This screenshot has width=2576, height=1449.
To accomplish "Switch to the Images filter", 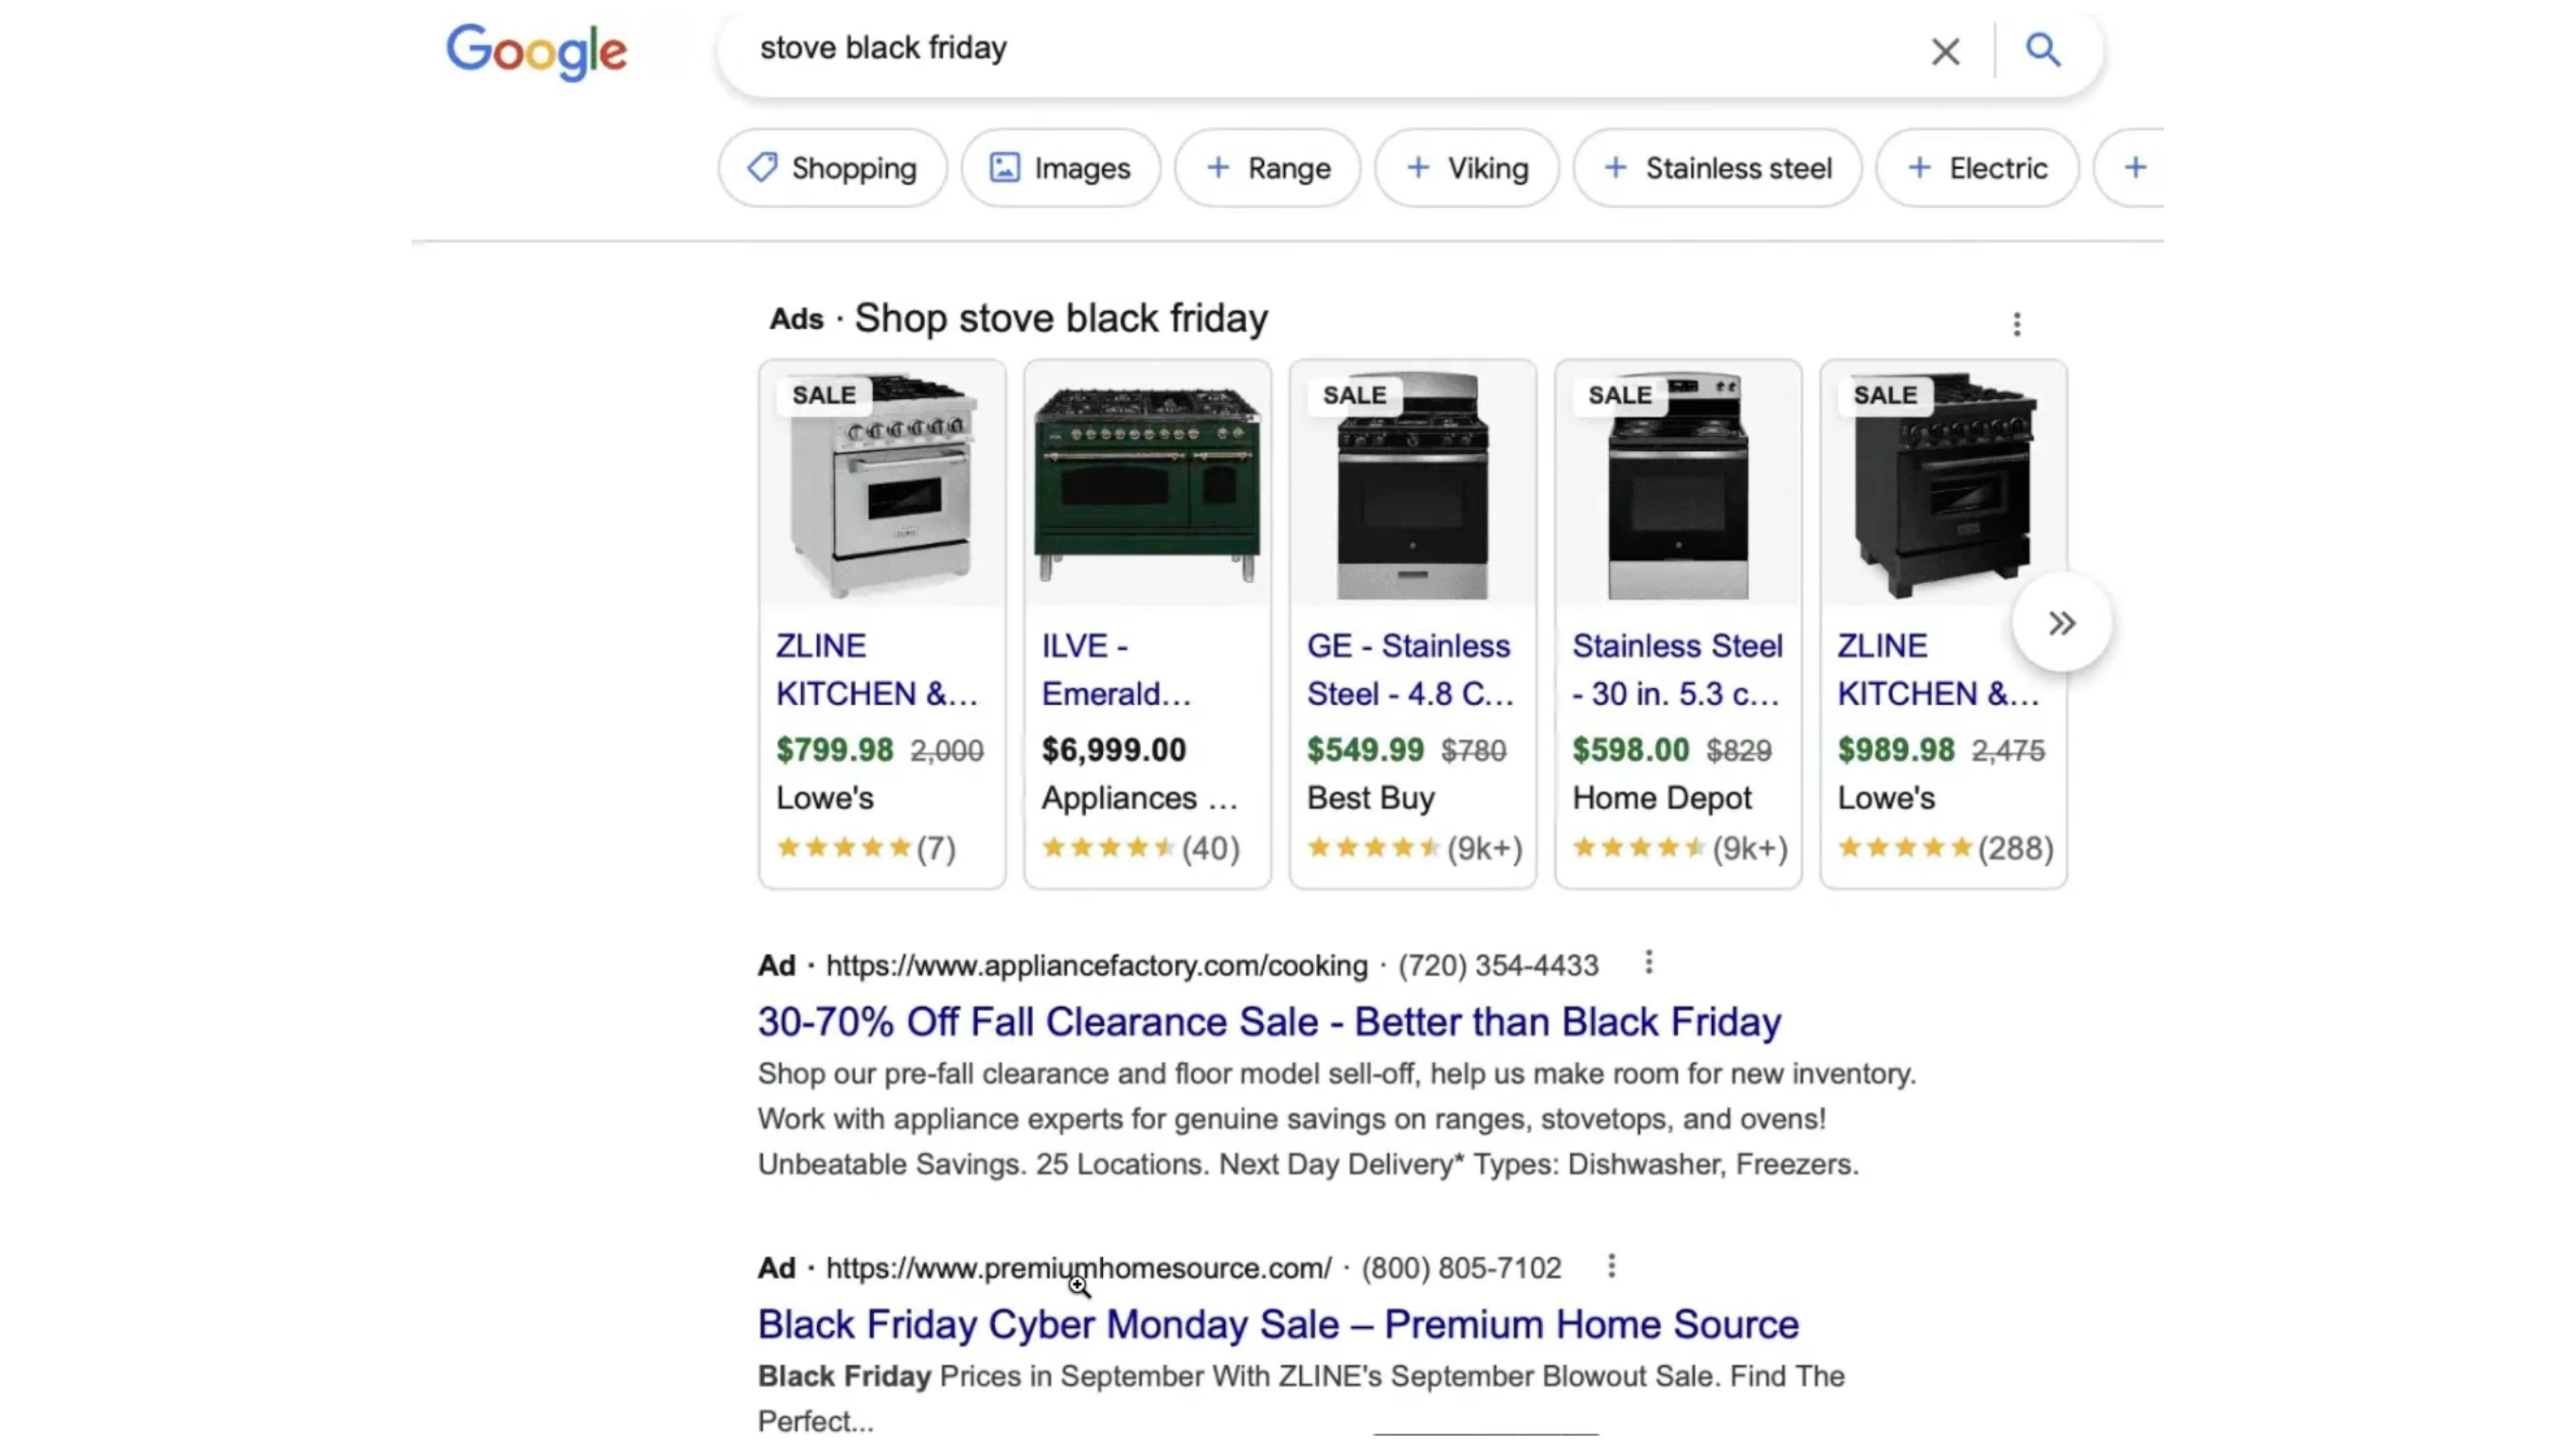I will click(x=1060, y=168).
